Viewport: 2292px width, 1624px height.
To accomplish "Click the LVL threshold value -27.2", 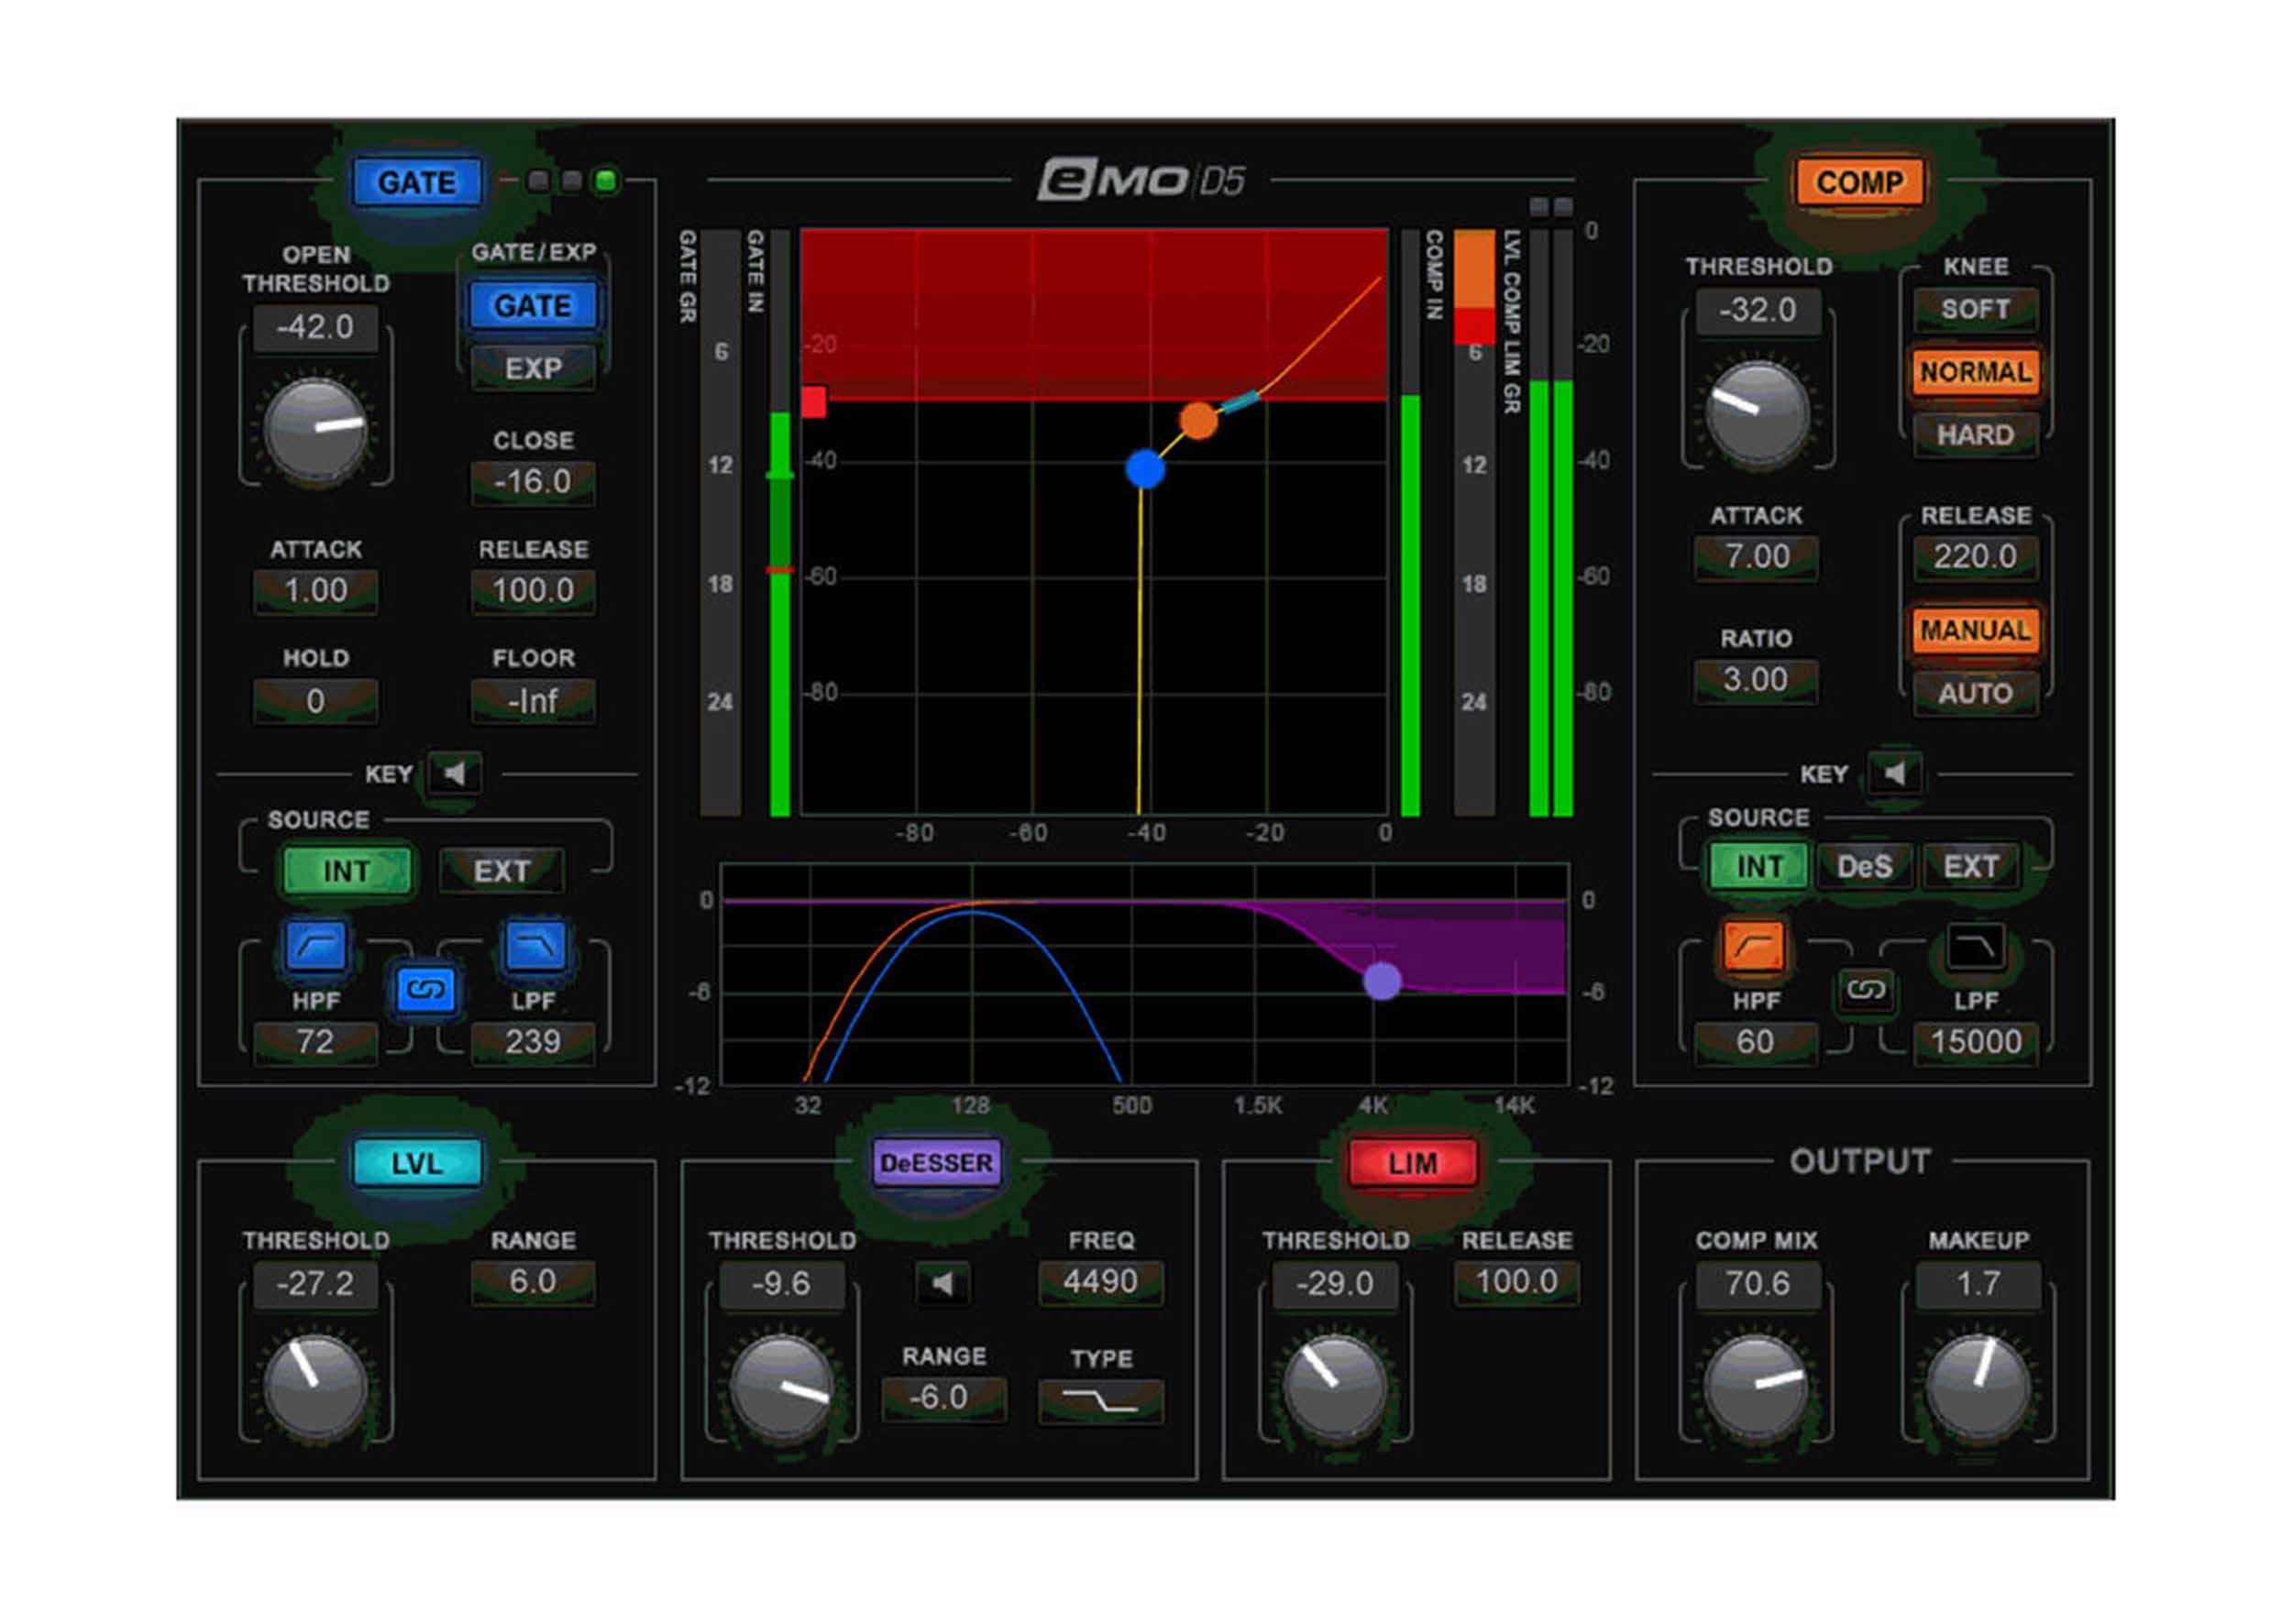I will [x=316, y=1284].
